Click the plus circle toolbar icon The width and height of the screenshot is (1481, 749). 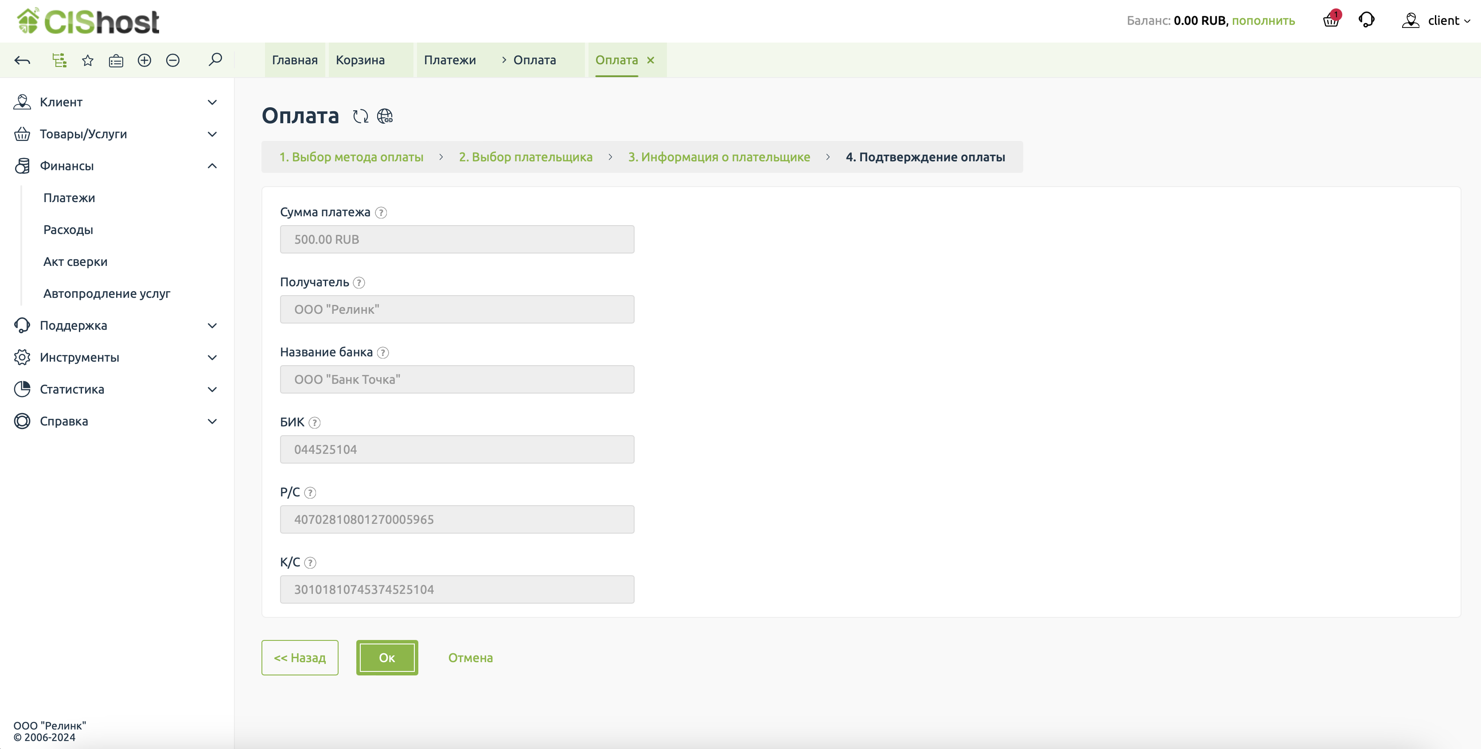tap(144, 60)
